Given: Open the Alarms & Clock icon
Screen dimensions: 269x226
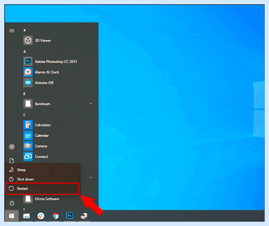Looking at the screenshot, I should [x=28, y=72].
